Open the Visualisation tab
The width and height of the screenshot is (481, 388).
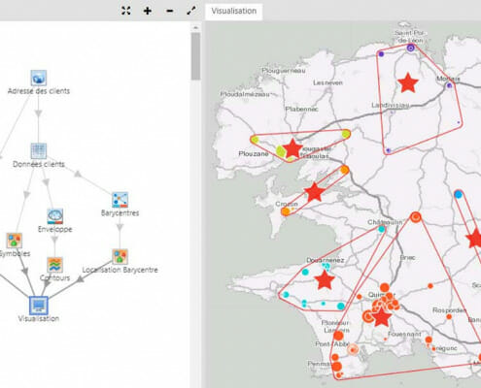[x=234, y=11]
